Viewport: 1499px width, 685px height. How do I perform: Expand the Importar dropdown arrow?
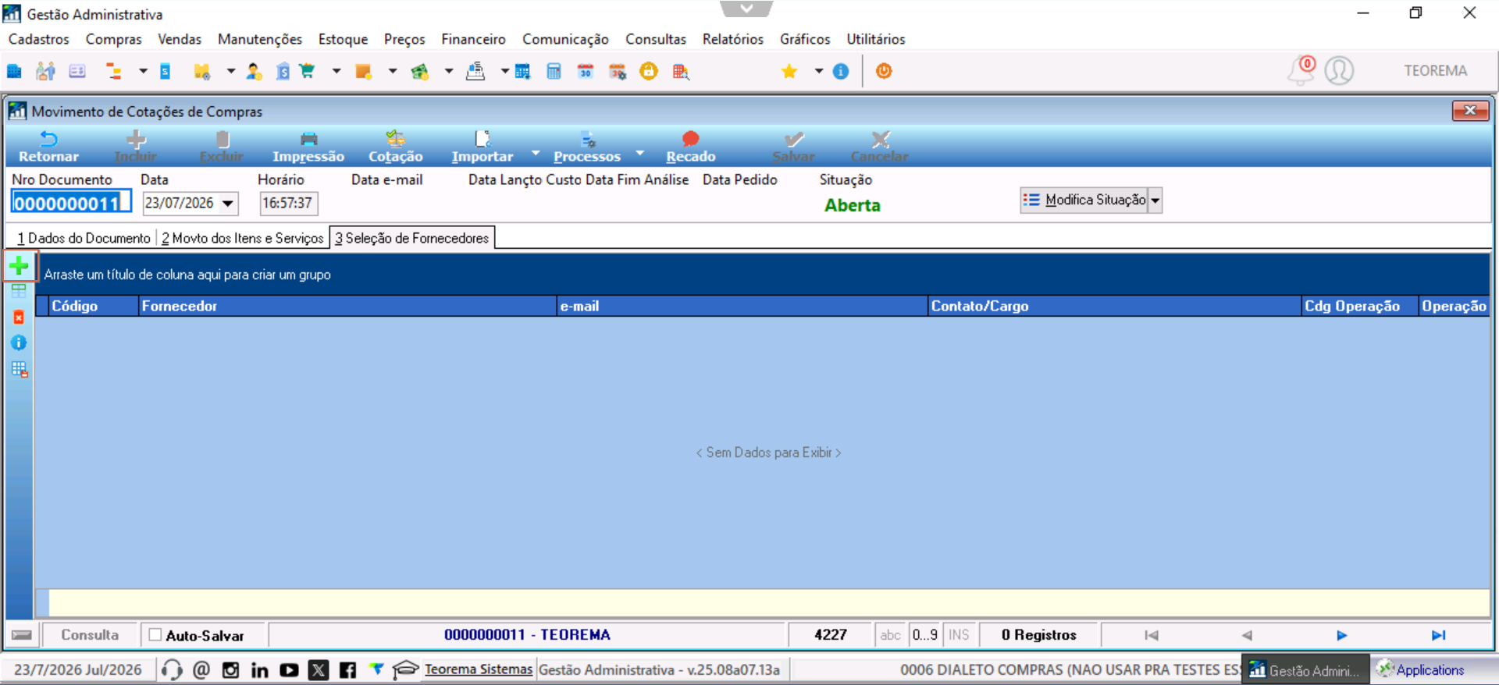[x=536, y=152]
